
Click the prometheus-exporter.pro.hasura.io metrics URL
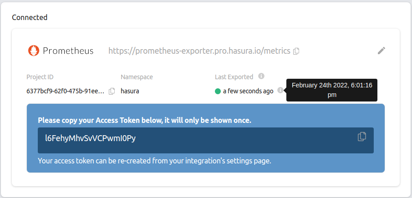(199, 51)
